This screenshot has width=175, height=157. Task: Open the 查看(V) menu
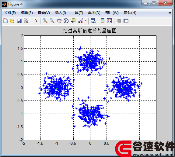pyautogui.click(x=44, y=13)
